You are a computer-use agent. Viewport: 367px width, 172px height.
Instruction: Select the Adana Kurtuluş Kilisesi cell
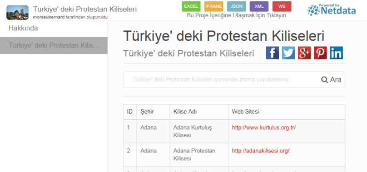tap(199, 131)
